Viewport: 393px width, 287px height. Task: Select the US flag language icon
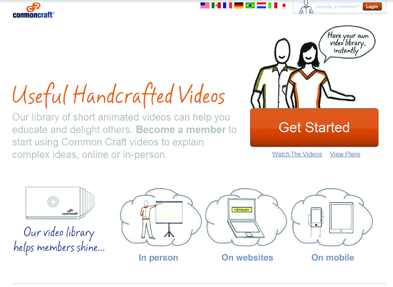[205, 5]
